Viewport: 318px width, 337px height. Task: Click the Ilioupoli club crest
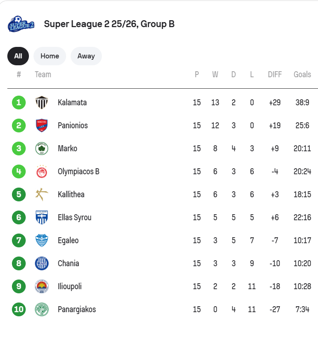click(42, 286)
